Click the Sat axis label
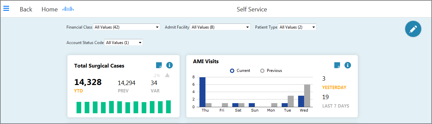432x124 pixels. pyautogui.click(x=238, y=110)
